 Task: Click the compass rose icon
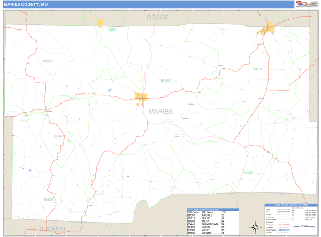(x=255, y=226)
